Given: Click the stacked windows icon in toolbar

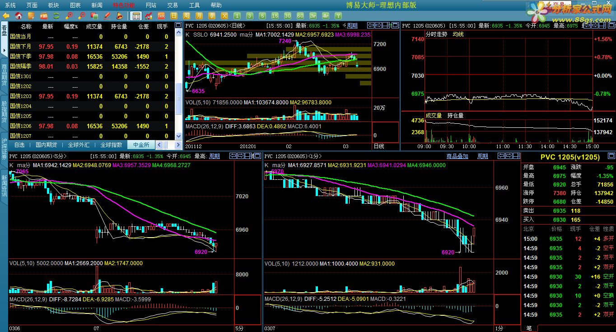Looking at the screenshot, I should (x=94, y=16).
